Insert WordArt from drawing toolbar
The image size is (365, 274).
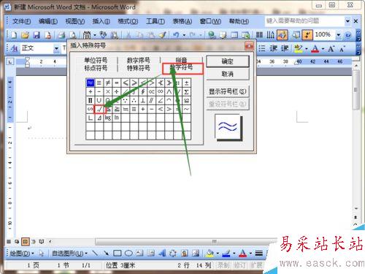(162, 254)
